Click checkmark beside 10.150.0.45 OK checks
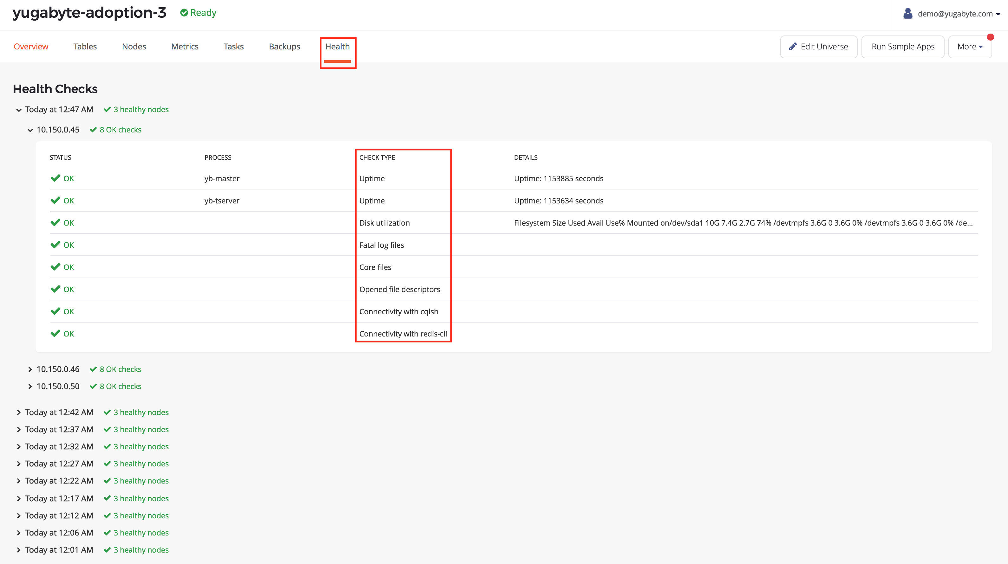Screen dimensions: 1008x564 pyautogui.click(x=93, y=130)
